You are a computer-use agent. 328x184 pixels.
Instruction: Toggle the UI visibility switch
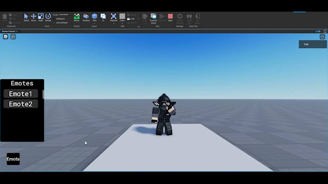coord(318,31)
